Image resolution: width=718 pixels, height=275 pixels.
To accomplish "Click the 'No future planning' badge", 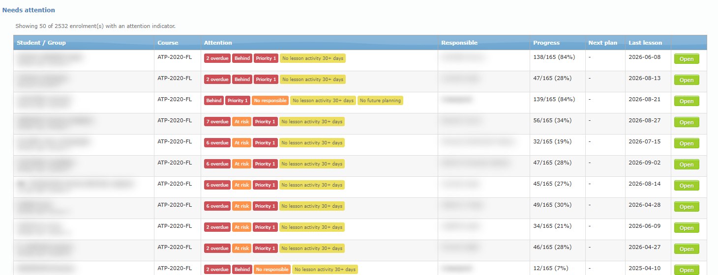I will [x=380, y=100].
